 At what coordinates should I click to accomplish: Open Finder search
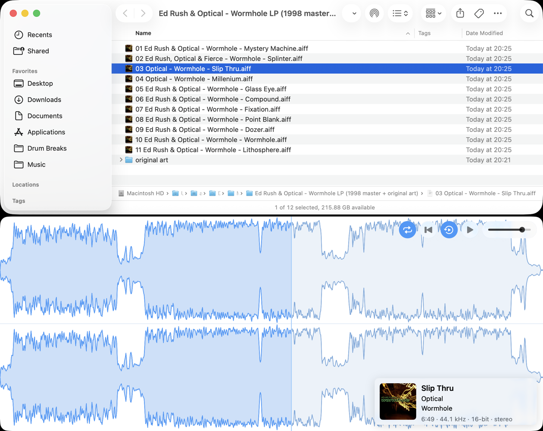(x=529, y=13)
